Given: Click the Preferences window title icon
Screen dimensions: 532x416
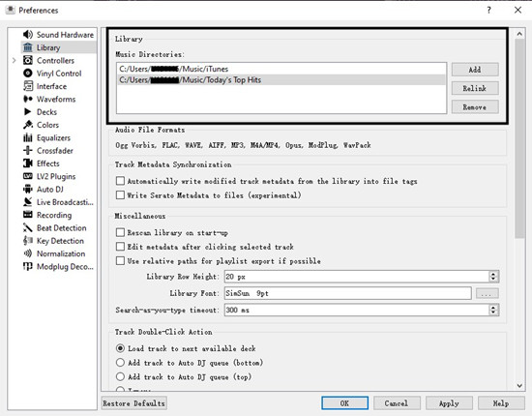Looking at the screenshot, I should tap(11, 10).
